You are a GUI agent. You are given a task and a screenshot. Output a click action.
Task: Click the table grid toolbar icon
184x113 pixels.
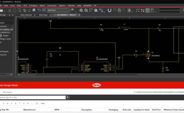148,10
